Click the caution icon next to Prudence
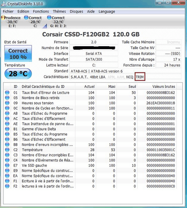The height and width of the screenshot is (208, 187). 2,17
